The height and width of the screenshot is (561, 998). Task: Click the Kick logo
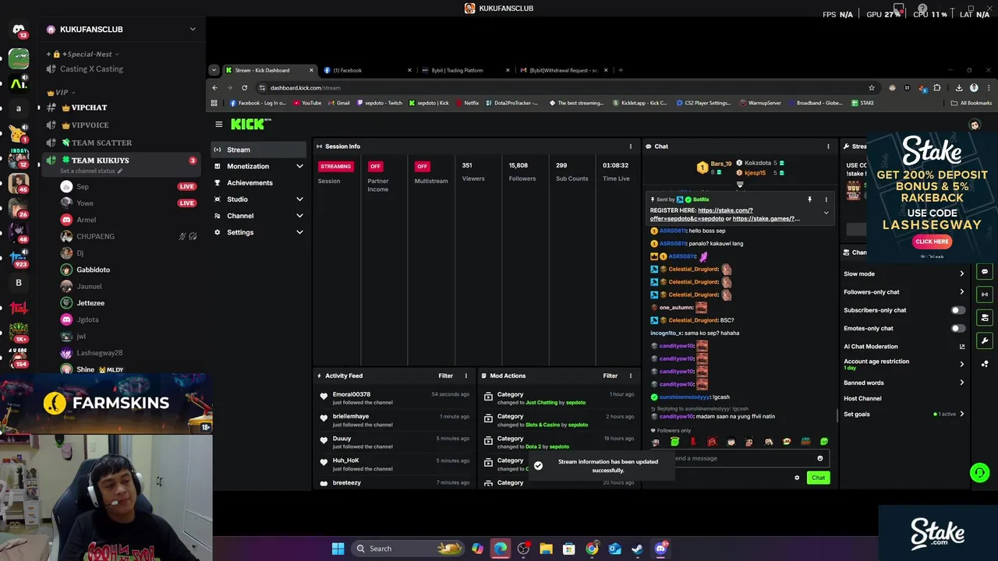[250, 124]
